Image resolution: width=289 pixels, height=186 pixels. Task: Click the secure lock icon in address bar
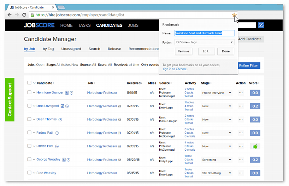click(x=32, y=15)
